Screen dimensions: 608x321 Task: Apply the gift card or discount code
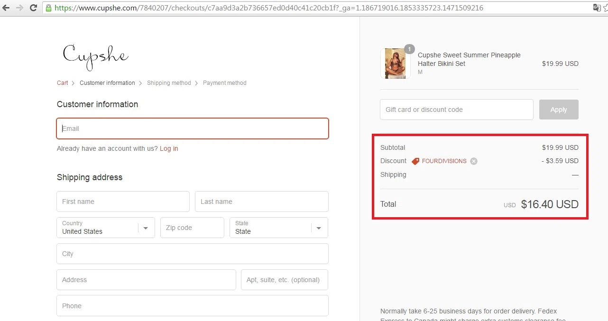pyautogui.click(x=559, y=110)
